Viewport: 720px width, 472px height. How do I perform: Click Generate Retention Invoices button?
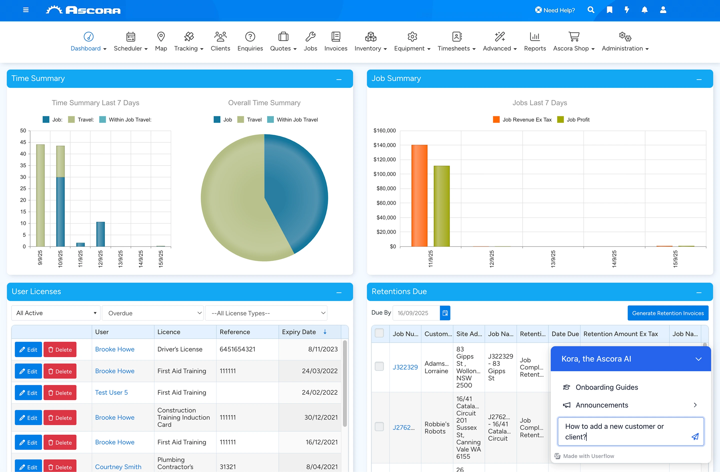(668, 313)
